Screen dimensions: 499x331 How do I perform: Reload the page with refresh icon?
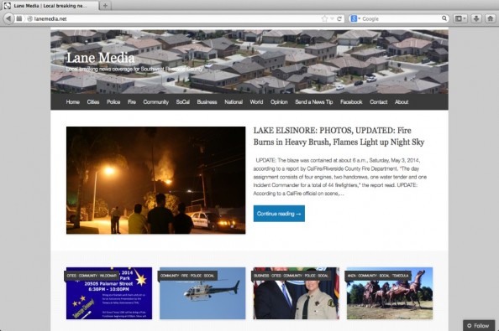coord(339,18)
